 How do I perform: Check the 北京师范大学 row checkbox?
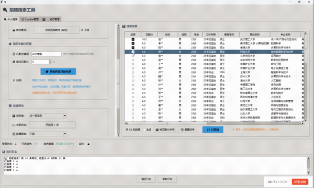click(133, 56)
